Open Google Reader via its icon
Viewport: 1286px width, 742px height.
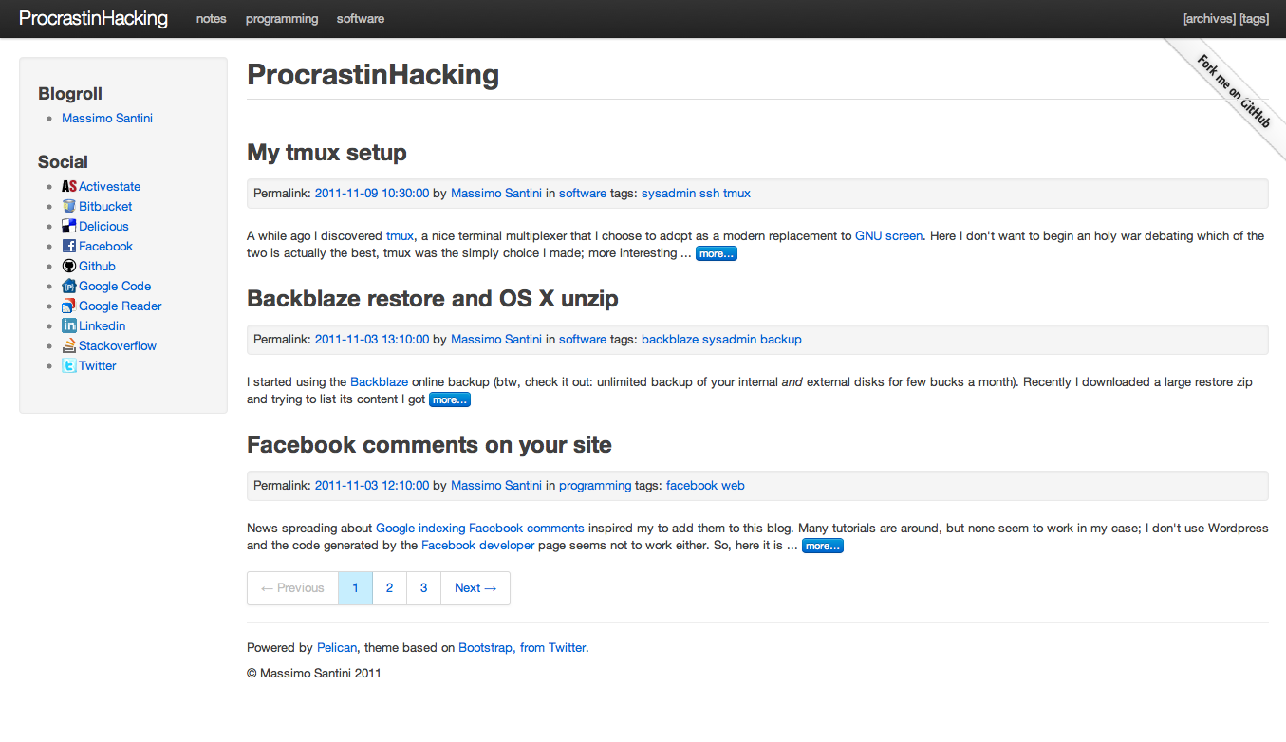[x=68, y=306]
